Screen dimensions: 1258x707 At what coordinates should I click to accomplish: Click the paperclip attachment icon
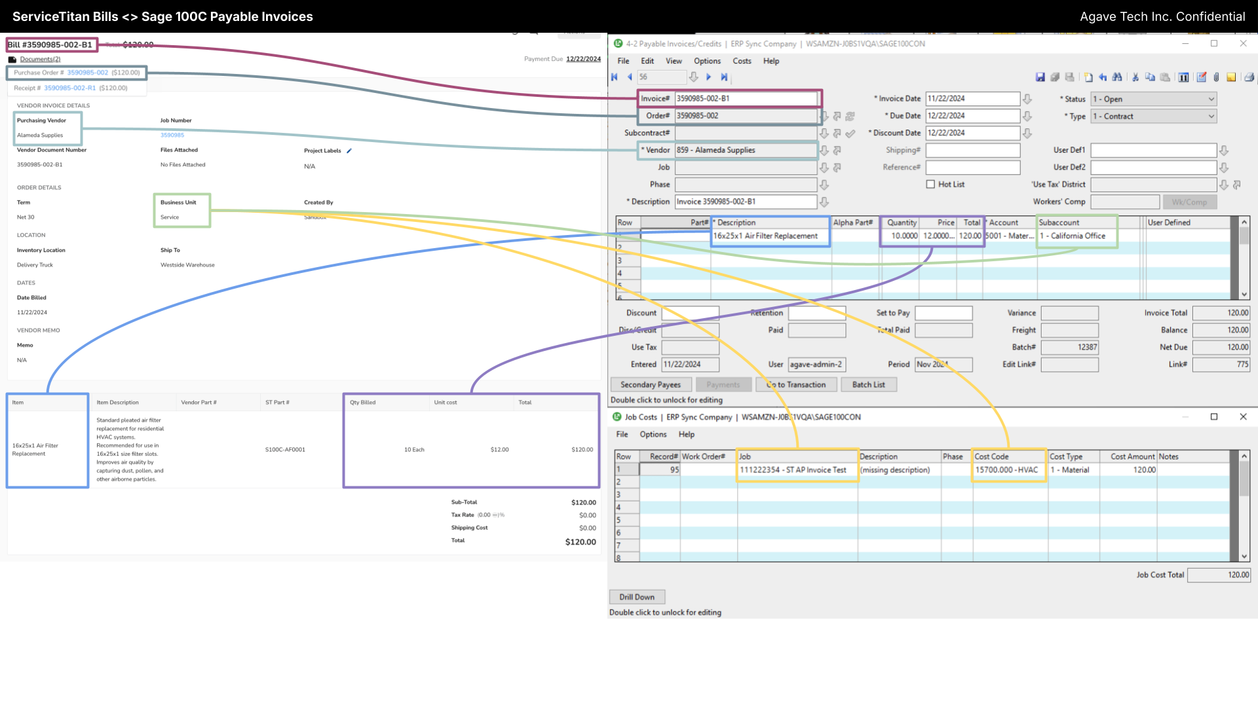[x=1216, y=77]
